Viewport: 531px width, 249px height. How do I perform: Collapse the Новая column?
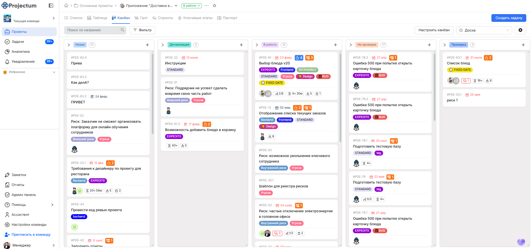point(69,44)
